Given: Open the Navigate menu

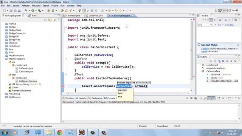Looking at the screenshot, I should pyautogui.click(x=36, y=6).
